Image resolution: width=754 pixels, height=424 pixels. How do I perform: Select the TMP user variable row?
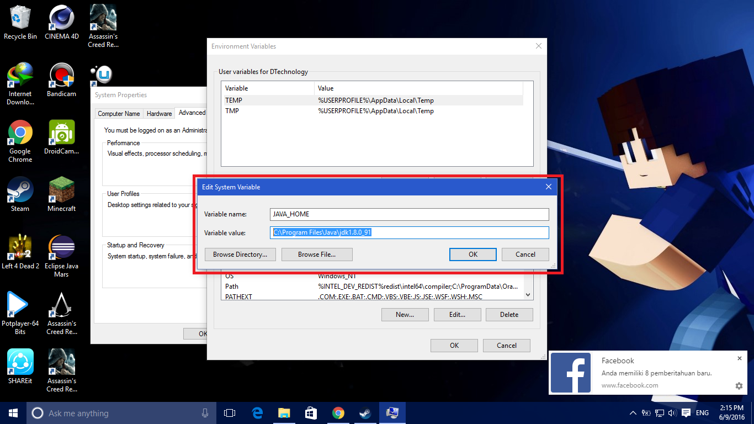tap(372, 111)
